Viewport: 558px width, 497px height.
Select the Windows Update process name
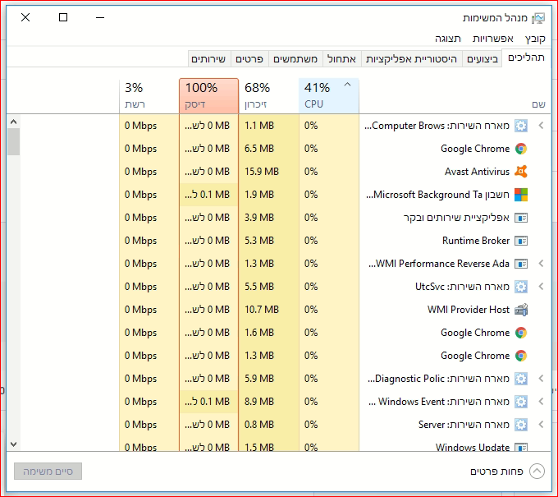(473, 447)
